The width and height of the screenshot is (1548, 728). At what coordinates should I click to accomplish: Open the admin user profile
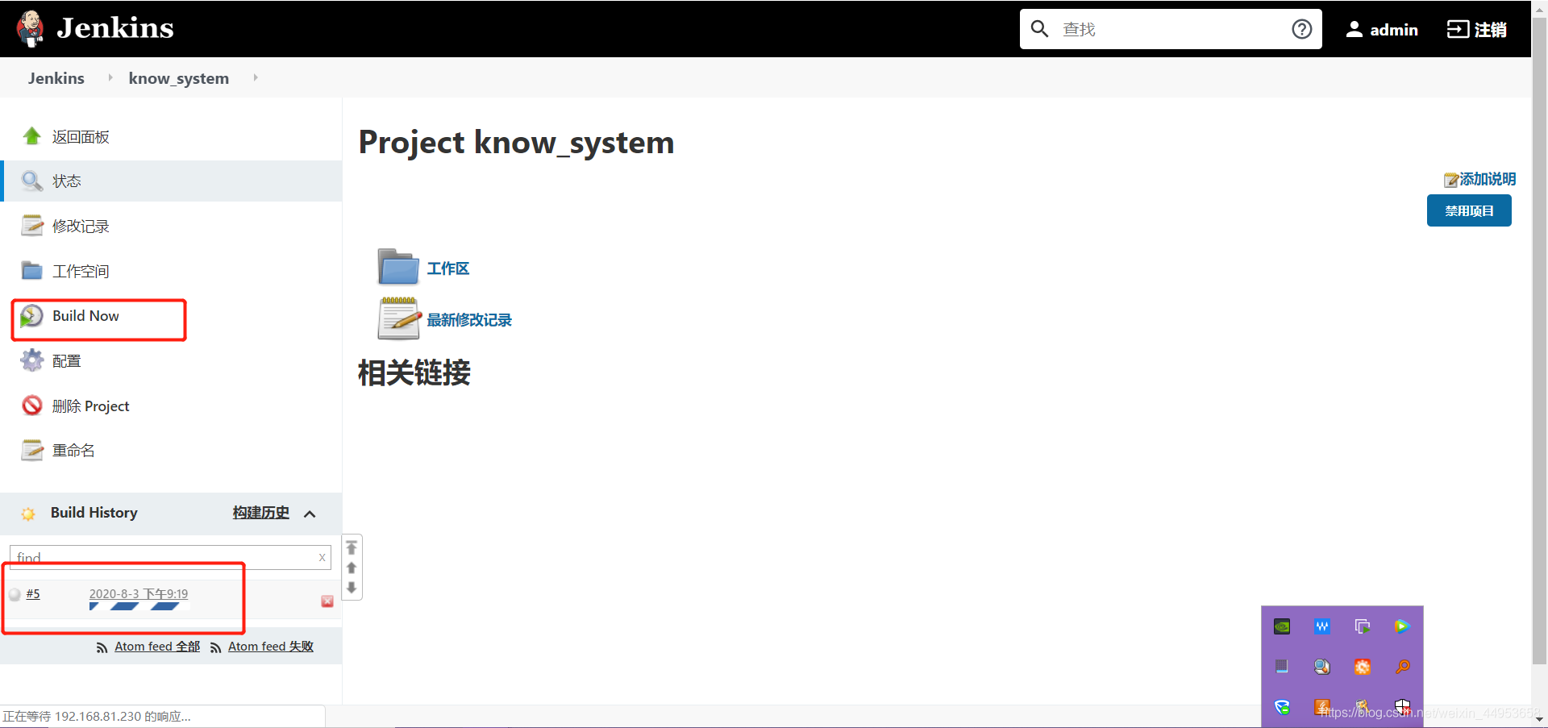pyautogui.click(x=1394, y=30)
